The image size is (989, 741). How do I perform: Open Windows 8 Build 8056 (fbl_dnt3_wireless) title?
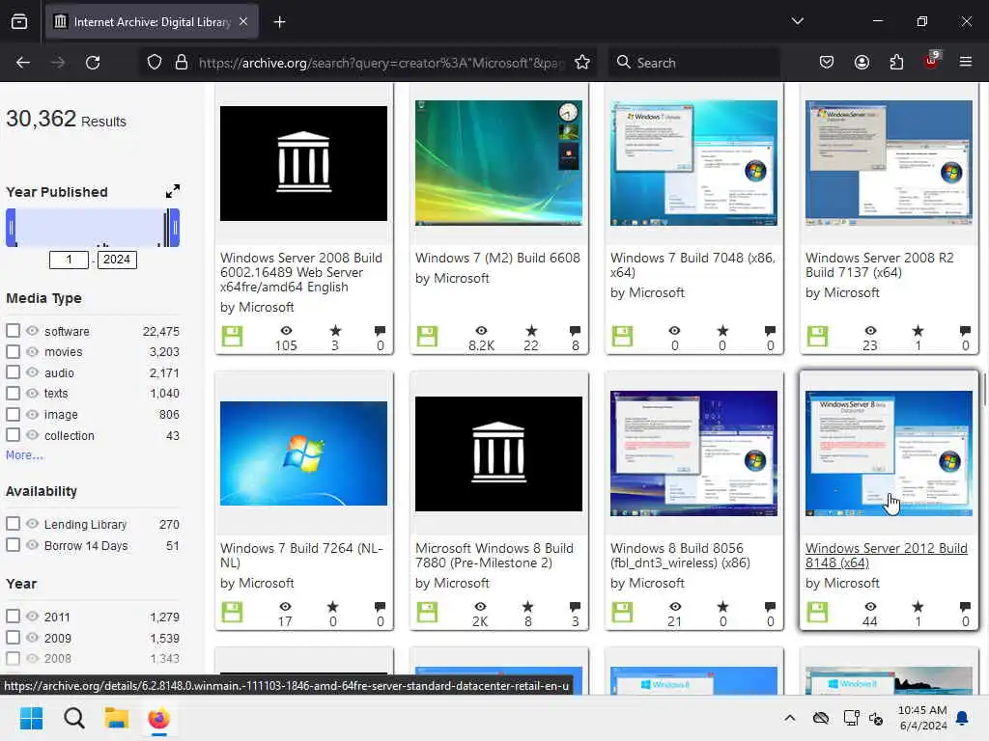(x=681, y=555)
